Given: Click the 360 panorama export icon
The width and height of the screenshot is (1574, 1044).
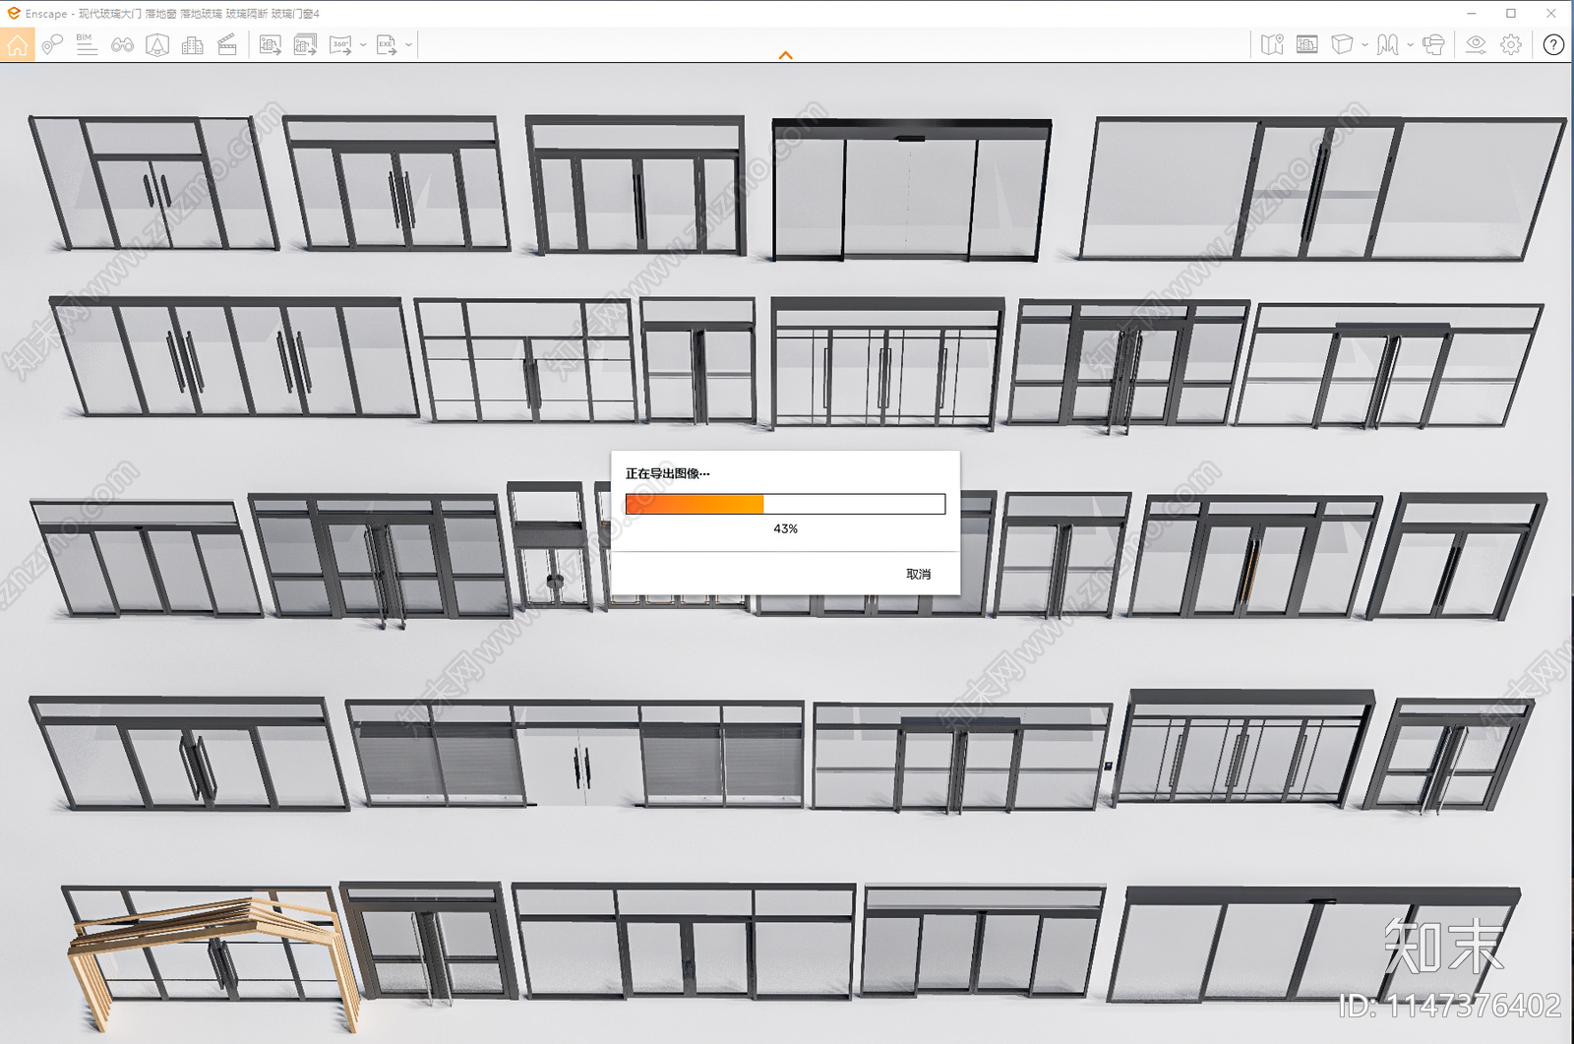Looking at the screenshot, I should pos(341,45).
